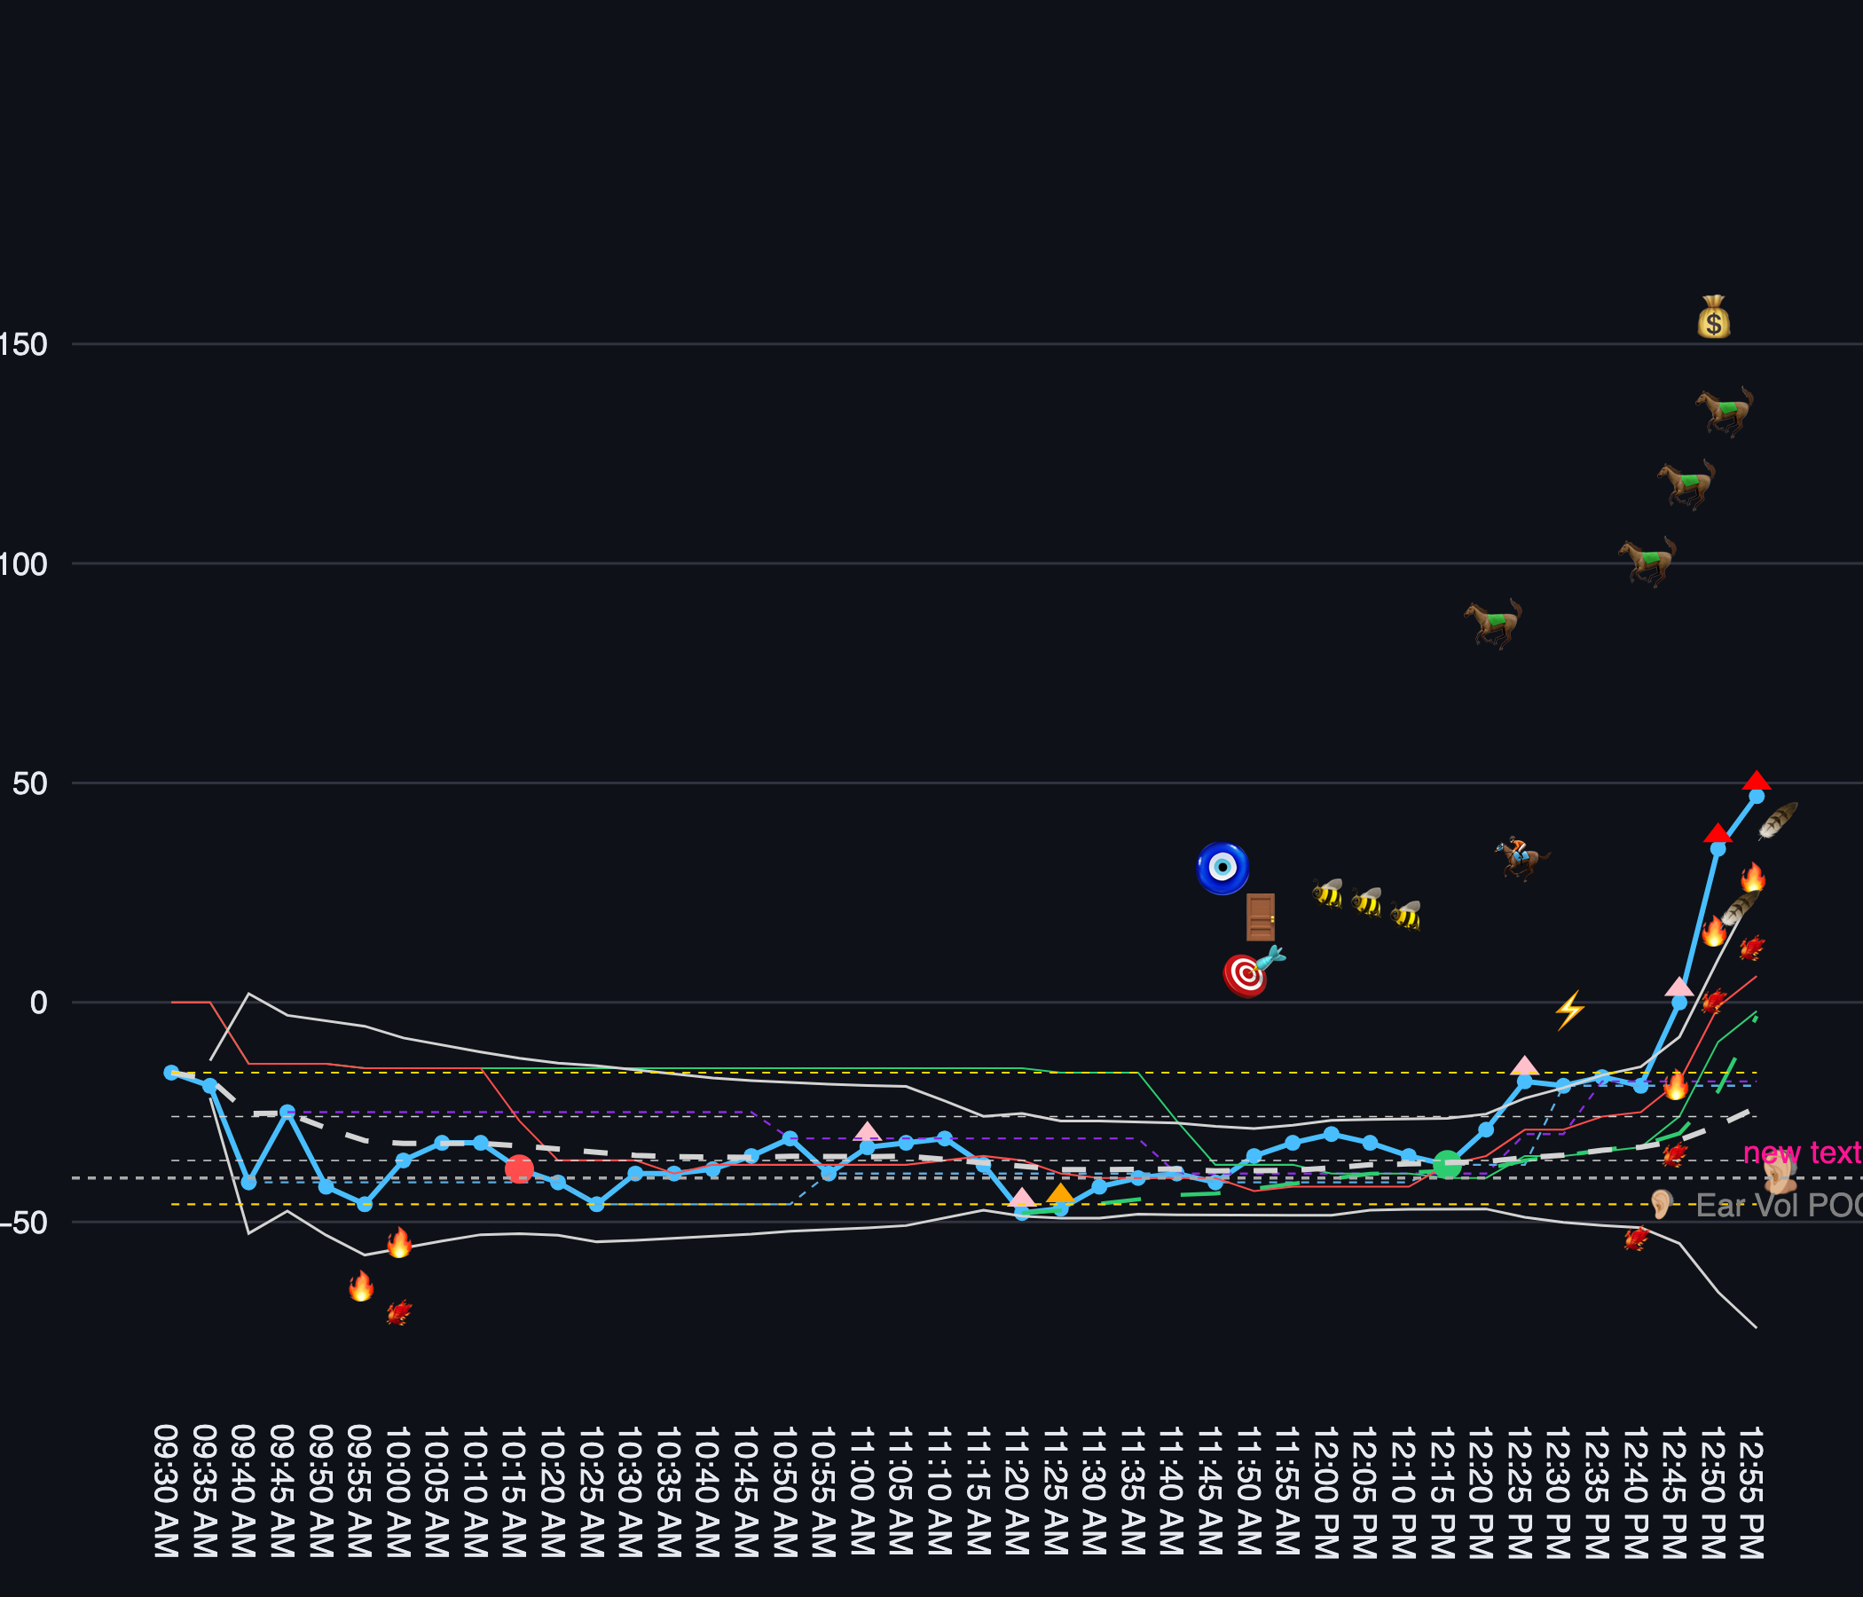Click the large red circle marker at 10:15 AM

pos(519,1169)
